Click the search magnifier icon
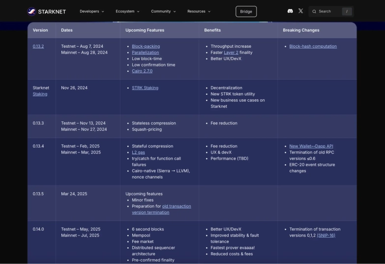The image size is (385, 264). pyautogui.click(x=314, y=11)
